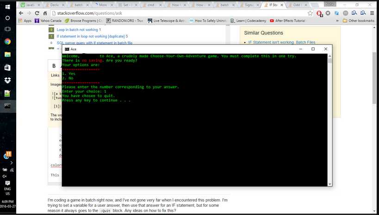Switch to the Signs browser tab
This screenshot has height=215, width=379.
248,5
